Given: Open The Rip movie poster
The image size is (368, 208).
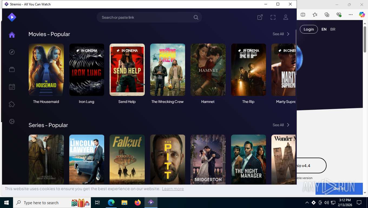Looking at the screenshot, I should [248, 70].
